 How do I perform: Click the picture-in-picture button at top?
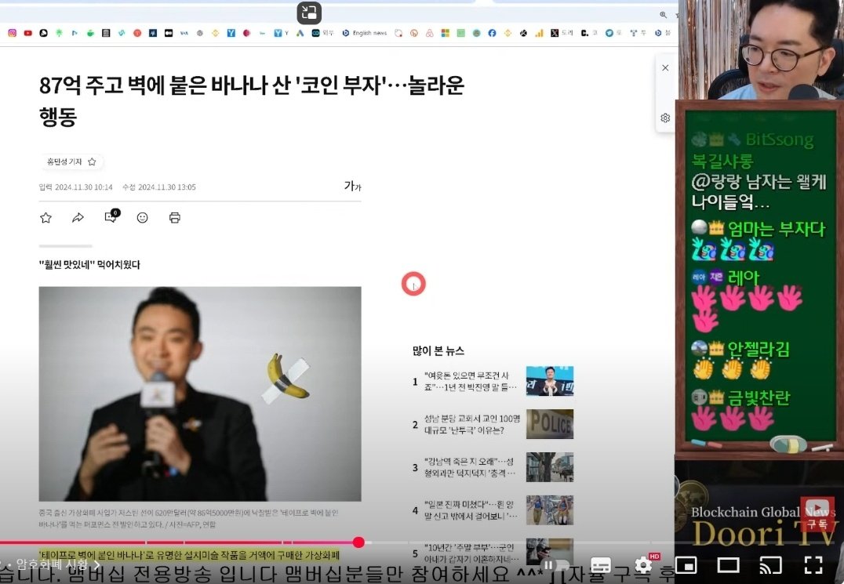(x=309, y=13)
